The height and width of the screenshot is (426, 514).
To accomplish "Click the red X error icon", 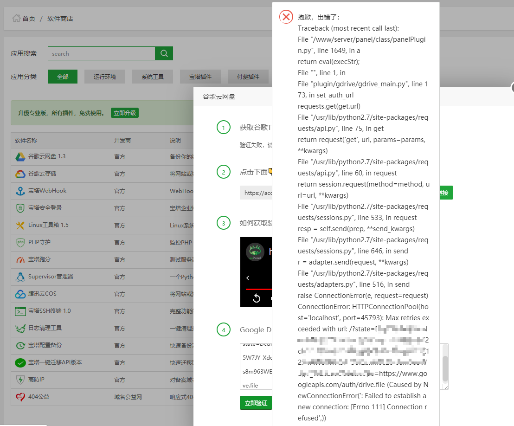I will pos(286,16).
